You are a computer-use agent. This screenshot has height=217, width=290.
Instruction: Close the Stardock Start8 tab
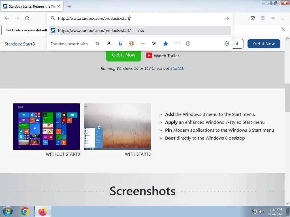tap(59, 6)
